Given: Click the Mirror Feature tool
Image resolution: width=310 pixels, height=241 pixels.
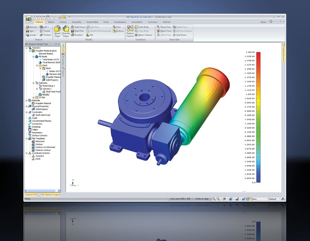Looking at the screenshot, I should 143,35.
